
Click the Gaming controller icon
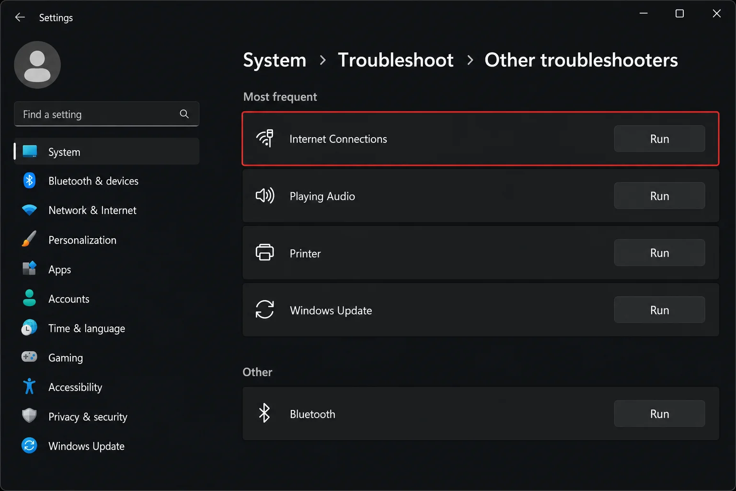coord(29,357)
